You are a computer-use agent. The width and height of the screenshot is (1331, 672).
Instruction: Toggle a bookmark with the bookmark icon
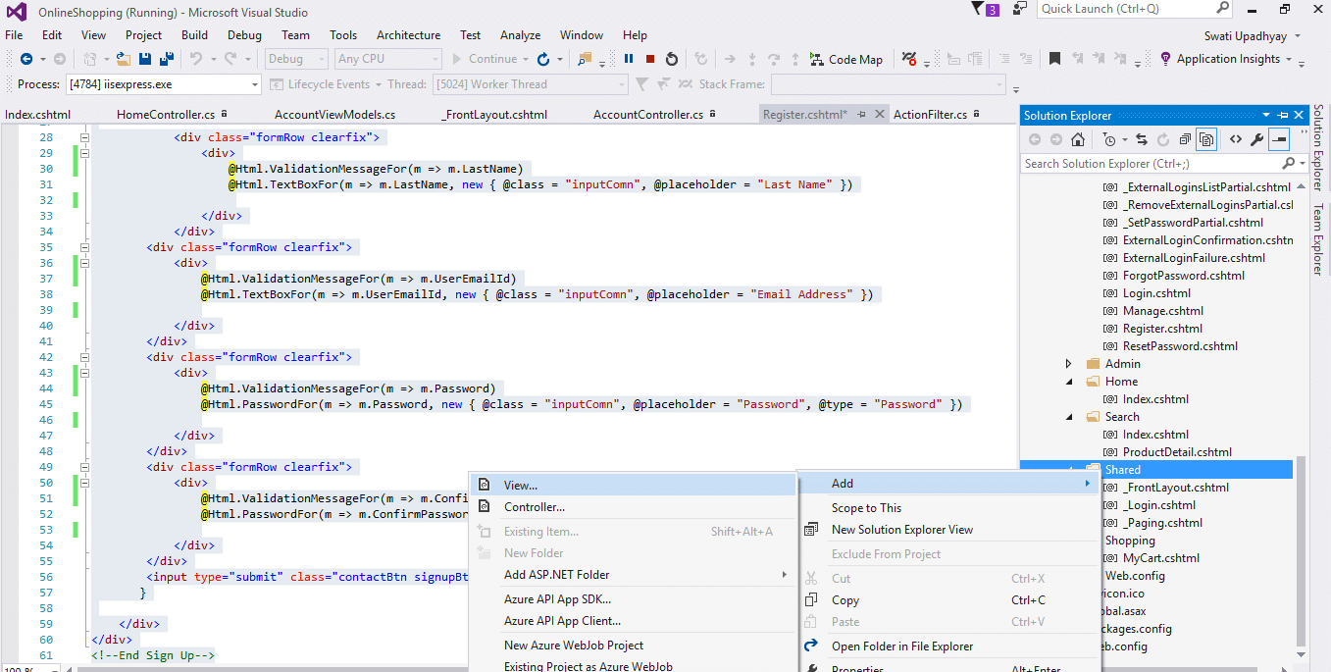(1052, 59)
